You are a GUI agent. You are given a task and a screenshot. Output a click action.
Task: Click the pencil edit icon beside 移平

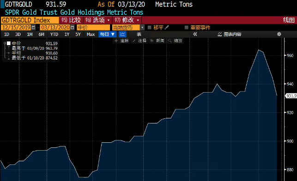pyautogui.click(x=167, y=27)
